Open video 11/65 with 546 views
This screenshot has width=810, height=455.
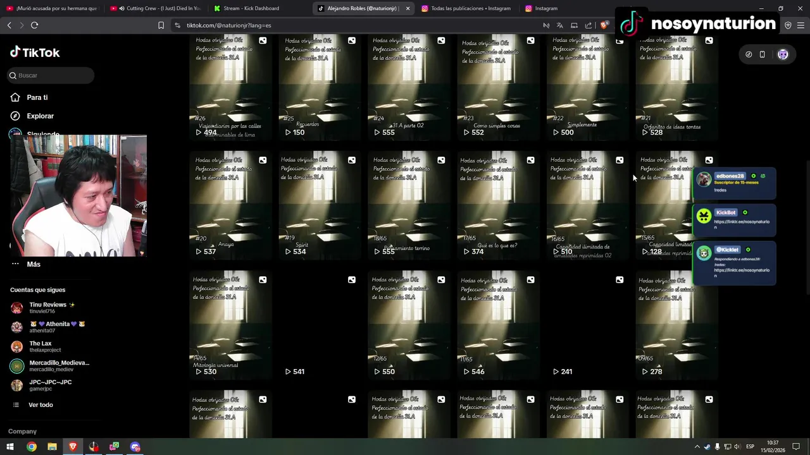tap(498, 325)
